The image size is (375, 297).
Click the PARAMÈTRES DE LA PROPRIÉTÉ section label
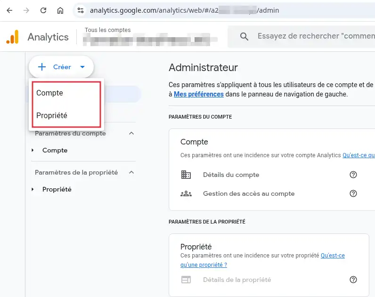[207, 222]
